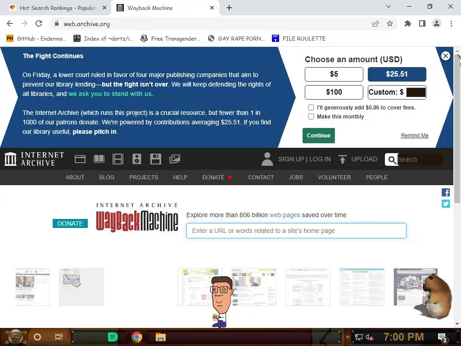
Task: Open the Internet Archive images icon
Action: coord(175,159)
